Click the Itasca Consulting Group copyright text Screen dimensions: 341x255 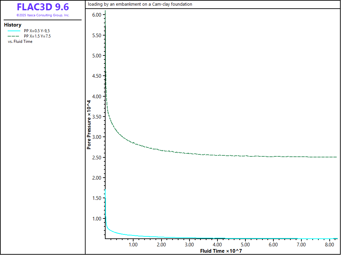pyautogui.click(x=43, y=15)
